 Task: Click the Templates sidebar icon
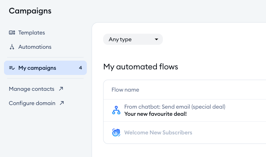pos(12,33)
